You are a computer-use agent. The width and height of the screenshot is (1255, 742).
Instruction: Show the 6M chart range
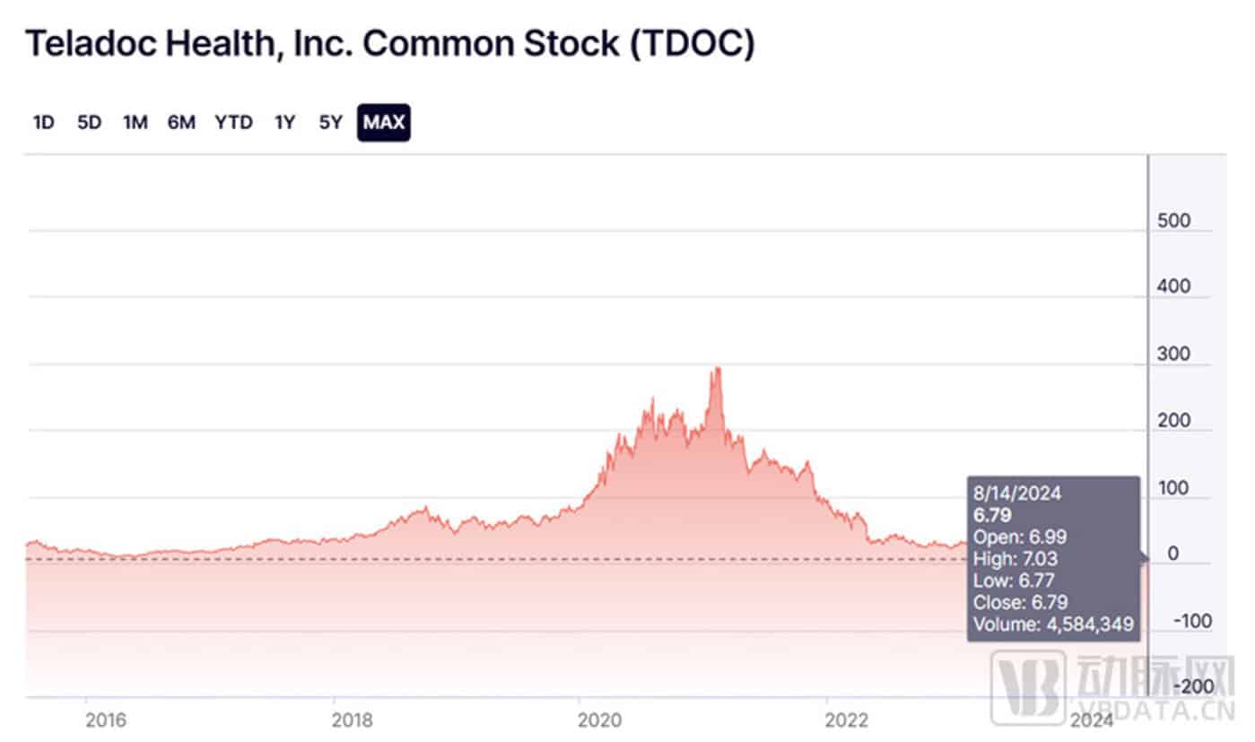[181, 123]
